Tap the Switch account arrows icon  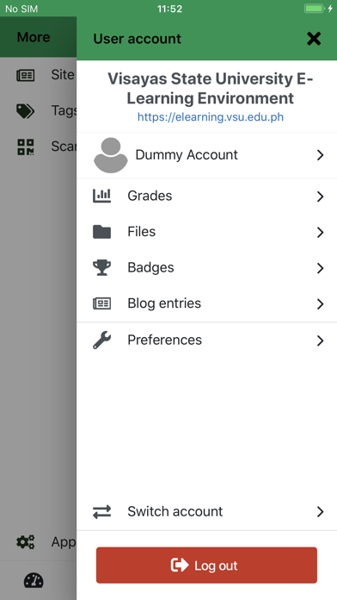pyautogui.click(x=102, y=511)
